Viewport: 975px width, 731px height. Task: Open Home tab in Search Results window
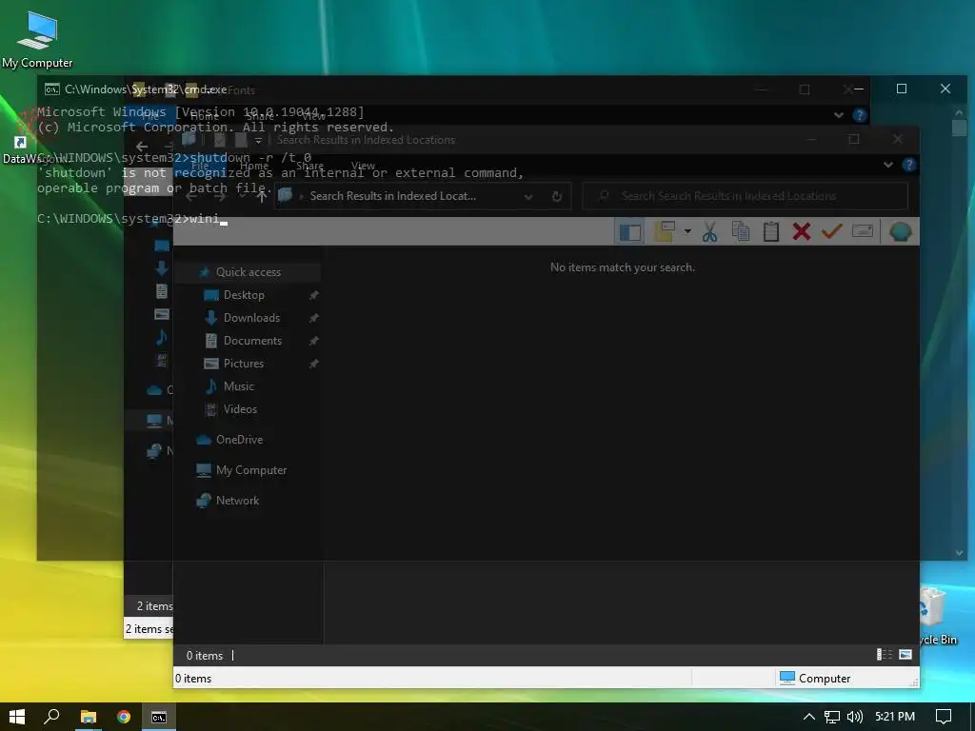(254, 166)
